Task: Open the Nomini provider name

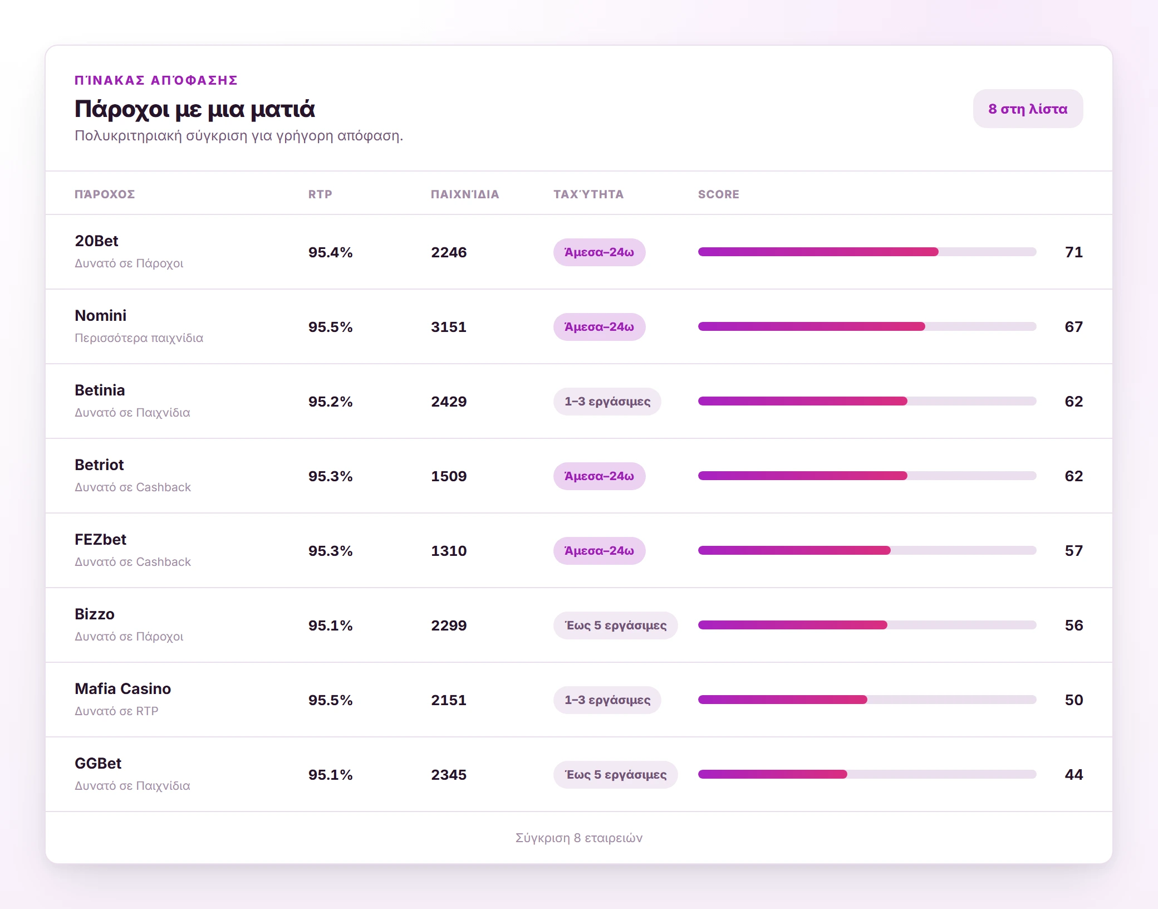Action: coord(100,316)
